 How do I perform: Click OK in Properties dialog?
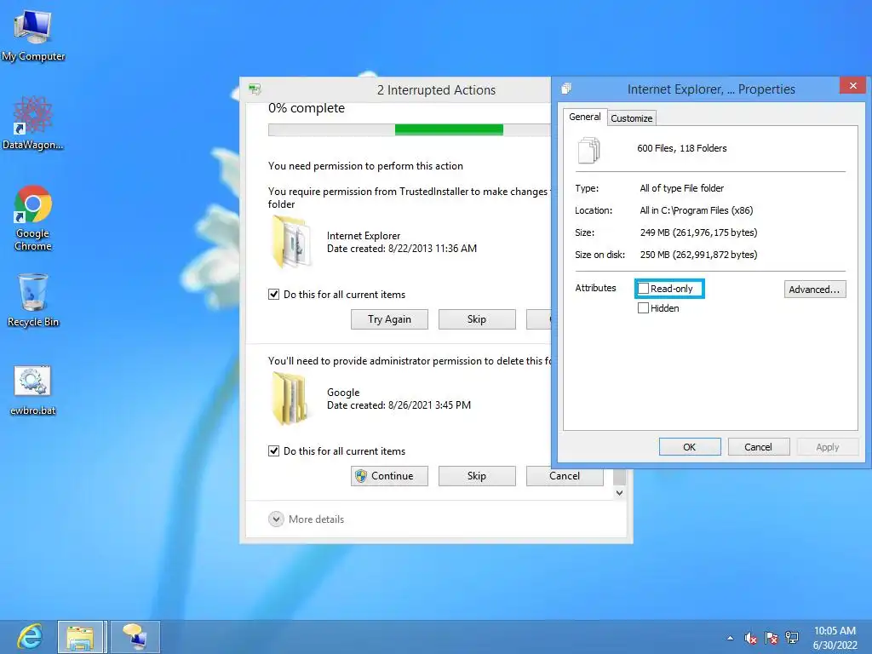point(690,447)
